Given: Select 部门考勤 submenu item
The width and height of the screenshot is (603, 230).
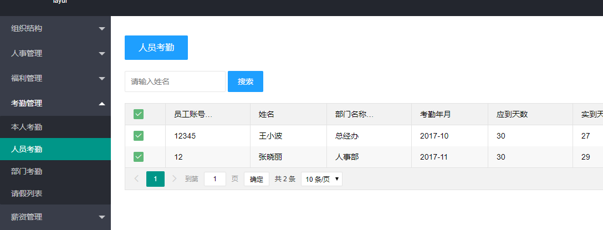Looking at the screenshot, I should (55, 172).
